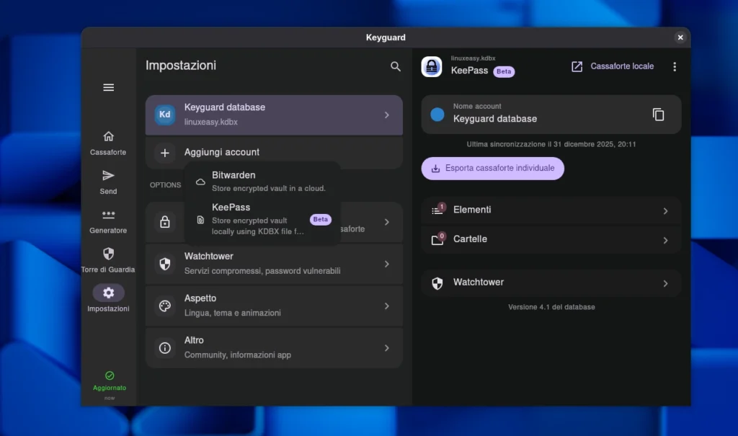The width and height of the screenshot is (738, 436).
Task: Select the Keyguard database account entry
Action: click(x=274, y=115)
